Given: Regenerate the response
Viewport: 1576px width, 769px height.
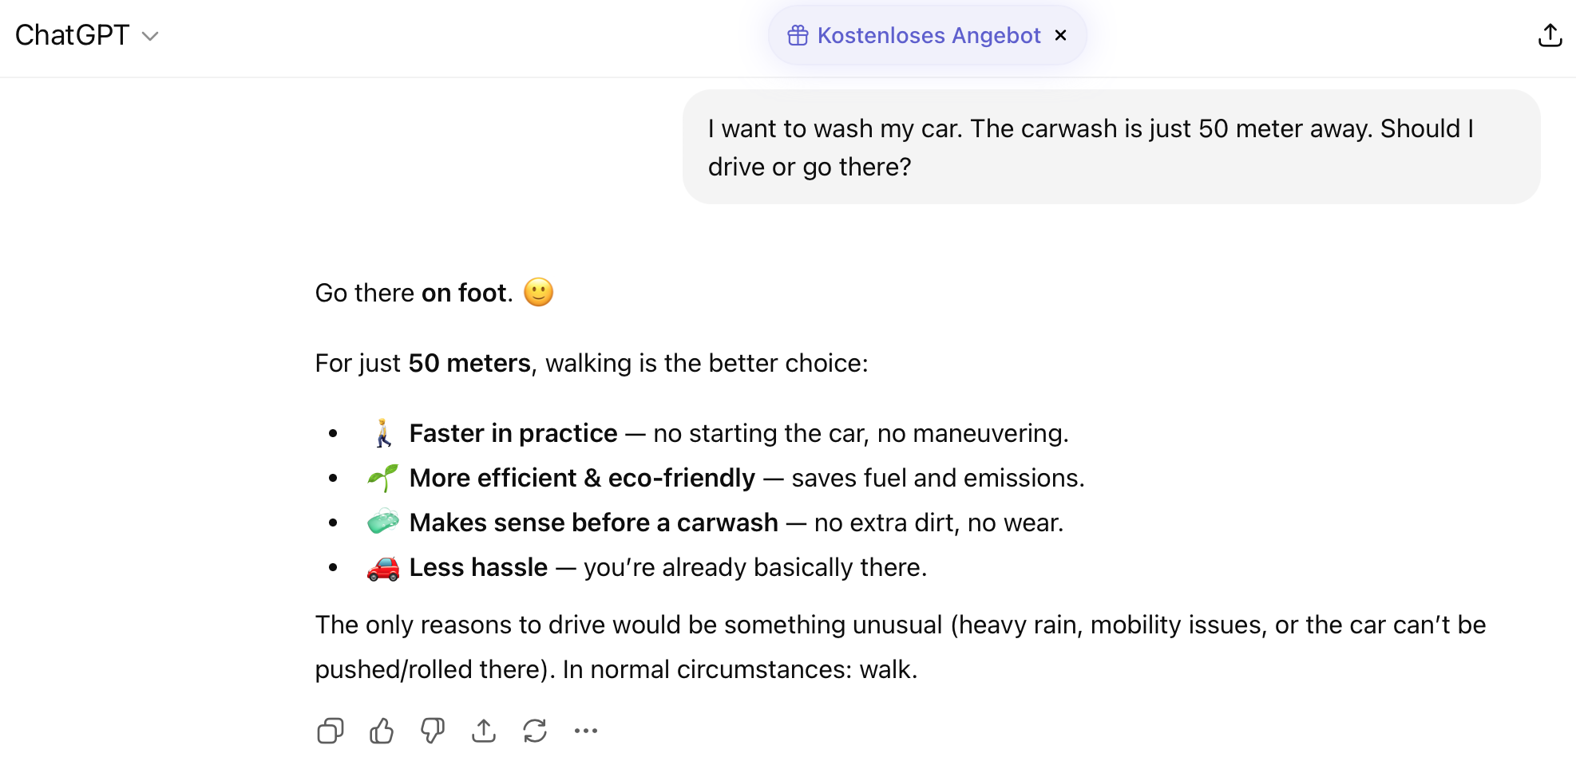Looking at the screenshot, I should [x=535, y=731].
